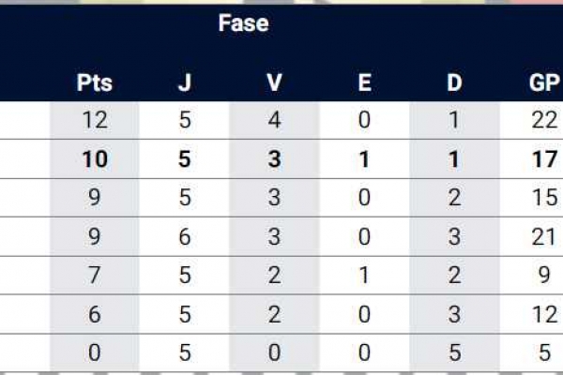Viewport: 563px width, 375px height.
Task: Select the 4 in the V column
Action: 274,121
